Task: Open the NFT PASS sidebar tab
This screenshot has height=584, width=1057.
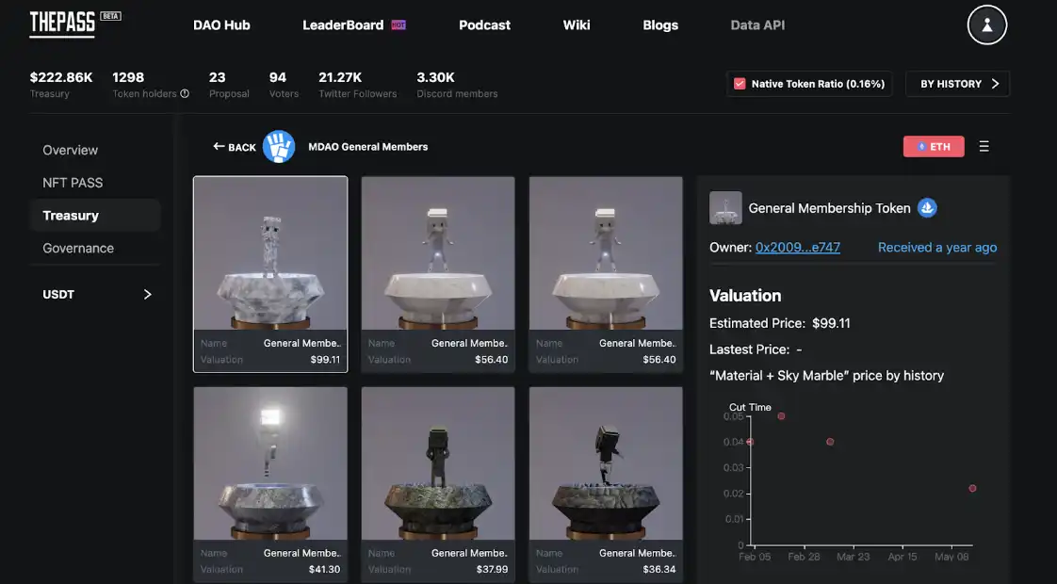Action: point(73,183)
